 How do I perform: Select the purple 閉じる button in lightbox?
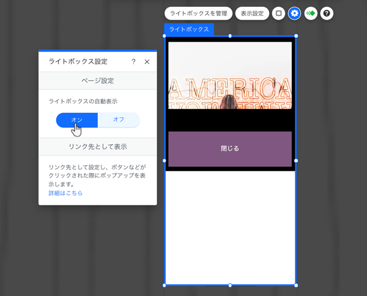tap(230, 149)
